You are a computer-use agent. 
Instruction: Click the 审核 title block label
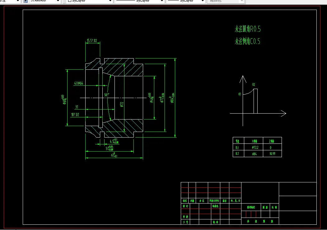tap(185, 217)
